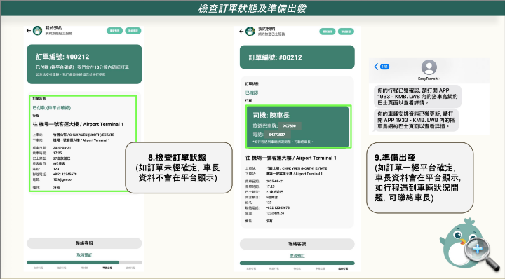
Task: Tap 聯絡客服 button on 已確認 screen
Action: 297,244
